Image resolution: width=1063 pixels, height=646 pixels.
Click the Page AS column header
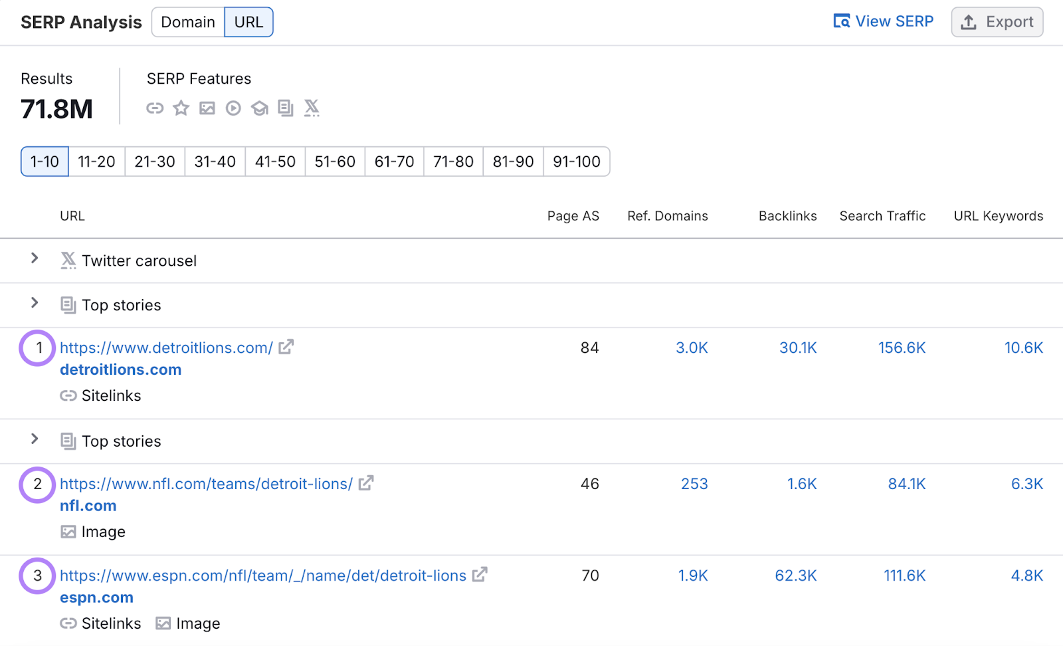pos(573,216)
